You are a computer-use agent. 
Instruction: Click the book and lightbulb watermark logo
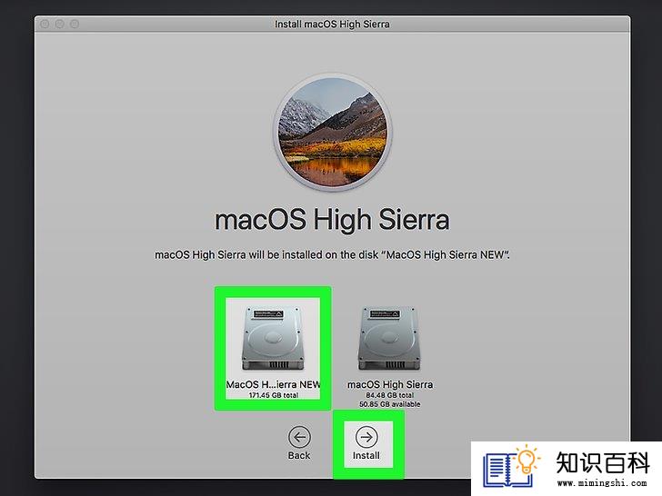pos(511,467)
